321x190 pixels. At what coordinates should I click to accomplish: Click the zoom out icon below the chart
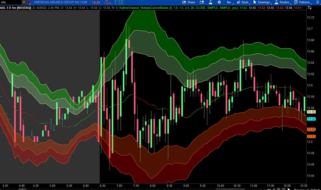(x=284, y=189)
